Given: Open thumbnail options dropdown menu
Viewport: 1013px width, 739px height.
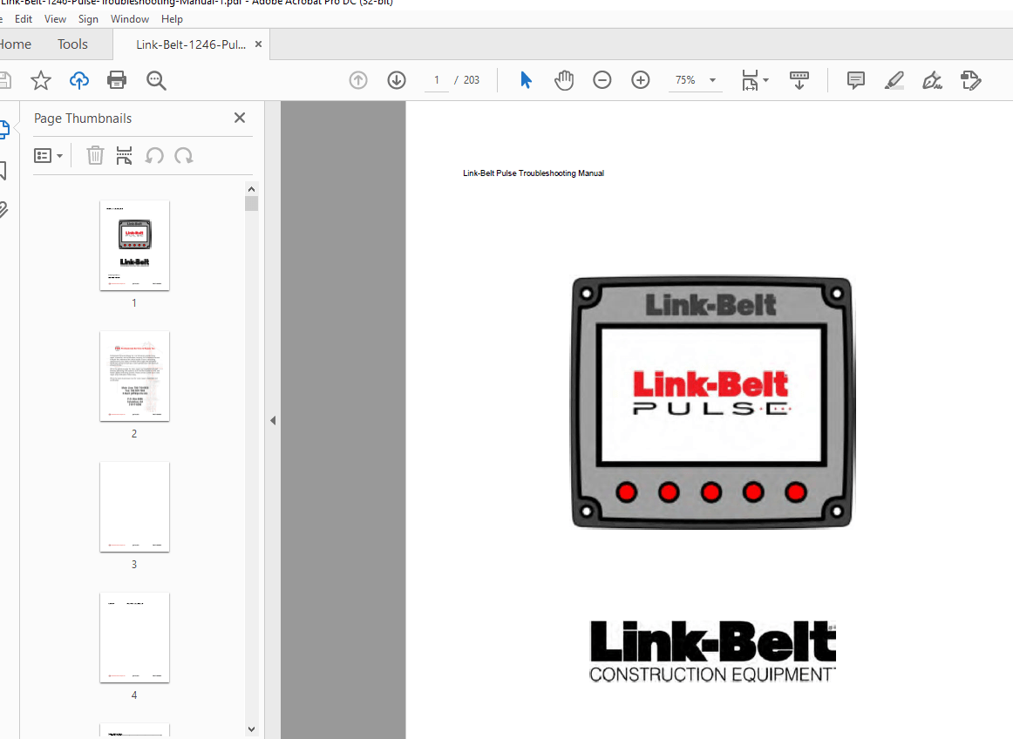Looking at the screenshot, I should click(x=49, y=156).
